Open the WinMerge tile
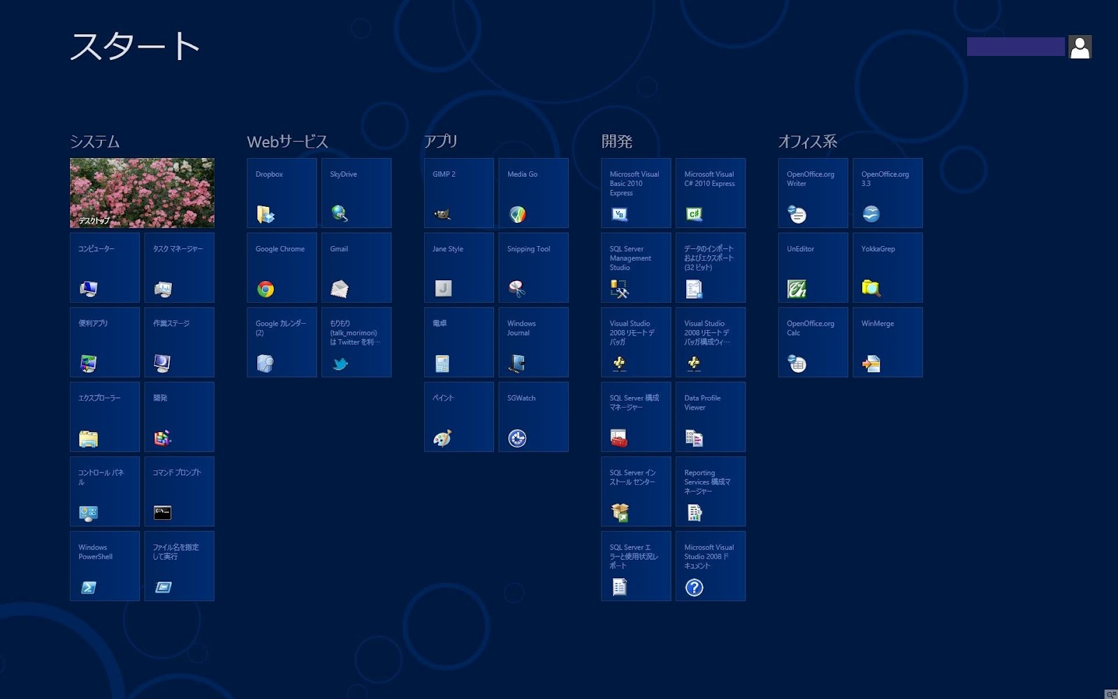 pos(888,343)
